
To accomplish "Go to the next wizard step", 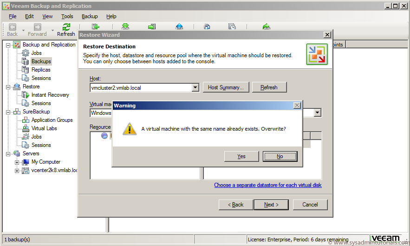I will 271,205.
